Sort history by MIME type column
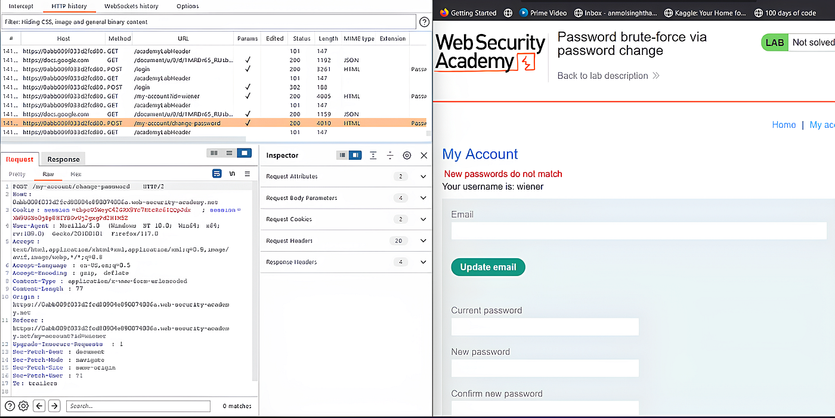The height and width of the screenshot is (418, 835). click(x=359, y=38)
